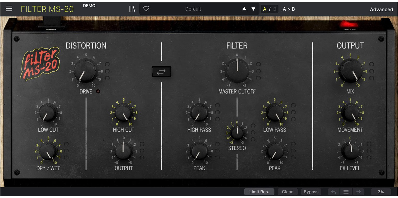Open the Default preset name selector

(193, 9)
